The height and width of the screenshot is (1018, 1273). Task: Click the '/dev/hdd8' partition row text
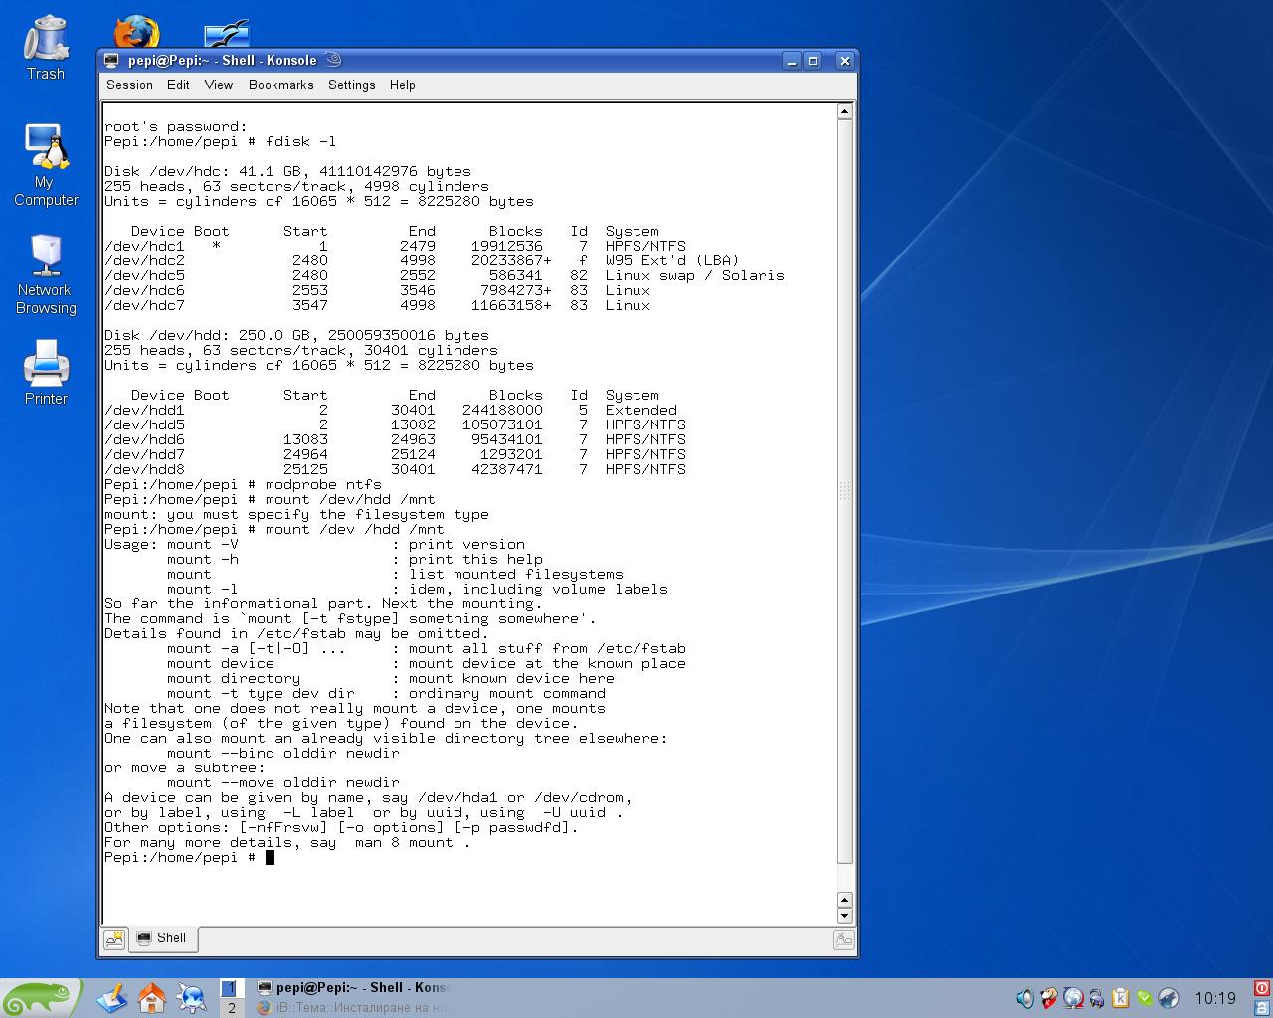pyautogui.click(x=395, y=469)
